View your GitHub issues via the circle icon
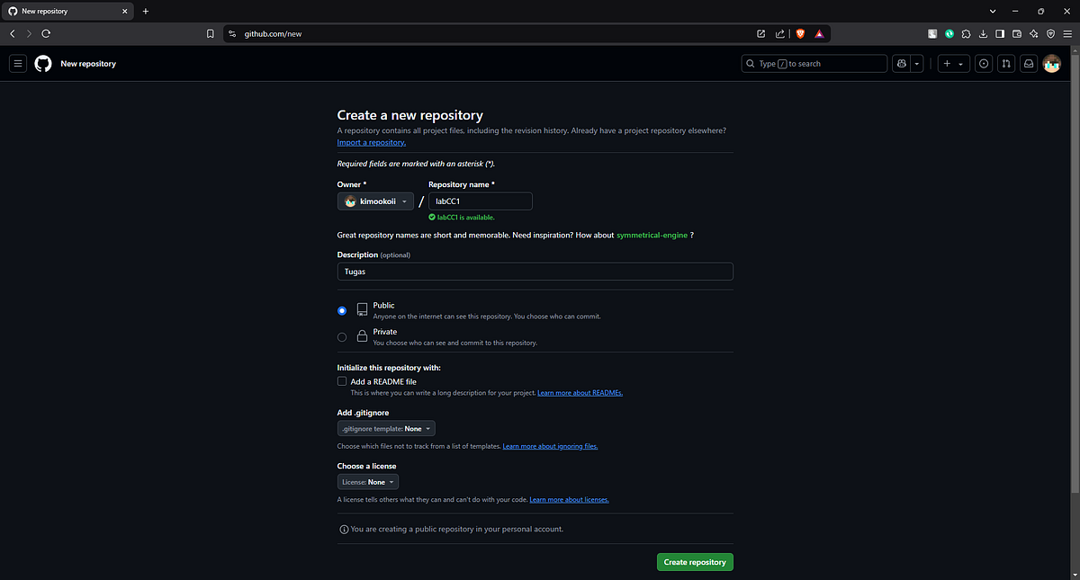The image size is (1080, 580). point(983,63)
